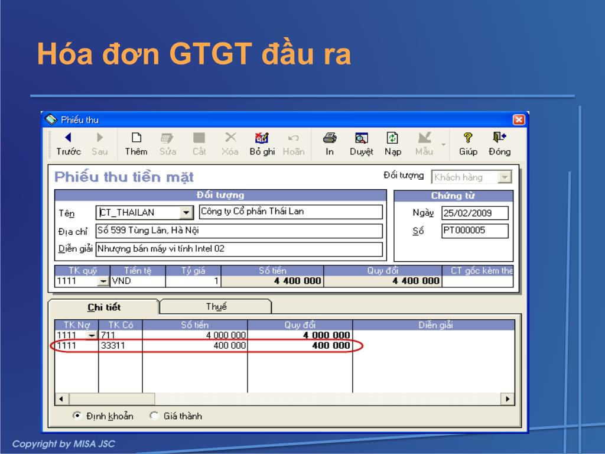Screen dimensions: 605x454
Task: Click the Tỷ giá cell value 1
Action: [193, 281]
